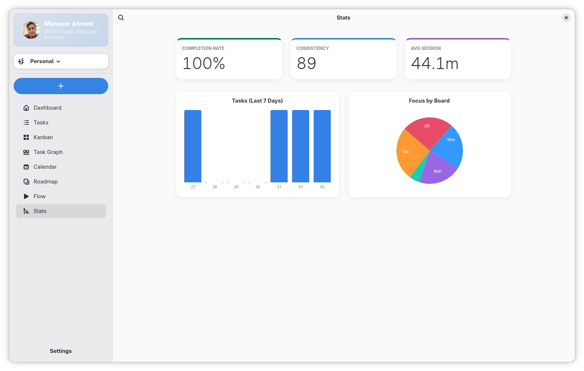The height and width of the screenshot is (371, 584).
Task: Click the Kanban grid icon
Action: 26,137
